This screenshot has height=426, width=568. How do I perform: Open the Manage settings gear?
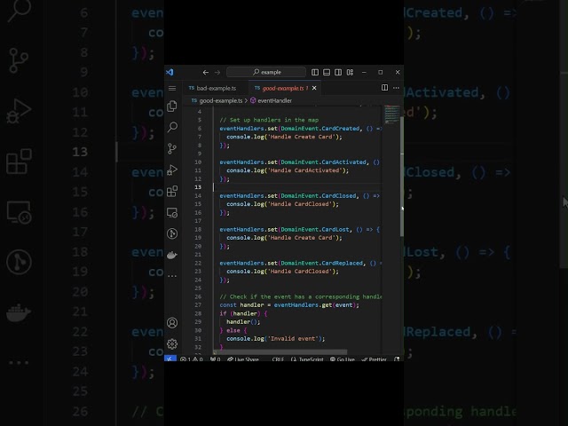coord(172,343)
